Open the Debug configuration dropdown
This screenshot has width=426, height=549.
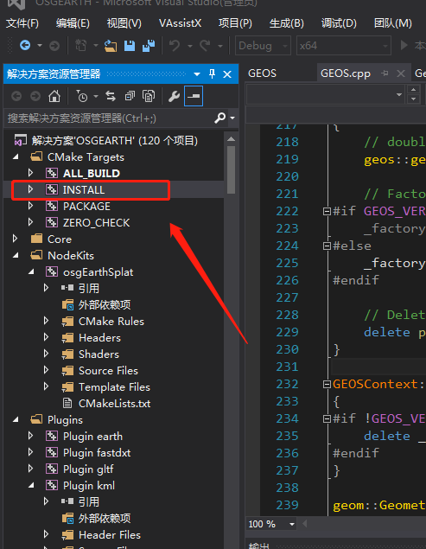(263, 46)
